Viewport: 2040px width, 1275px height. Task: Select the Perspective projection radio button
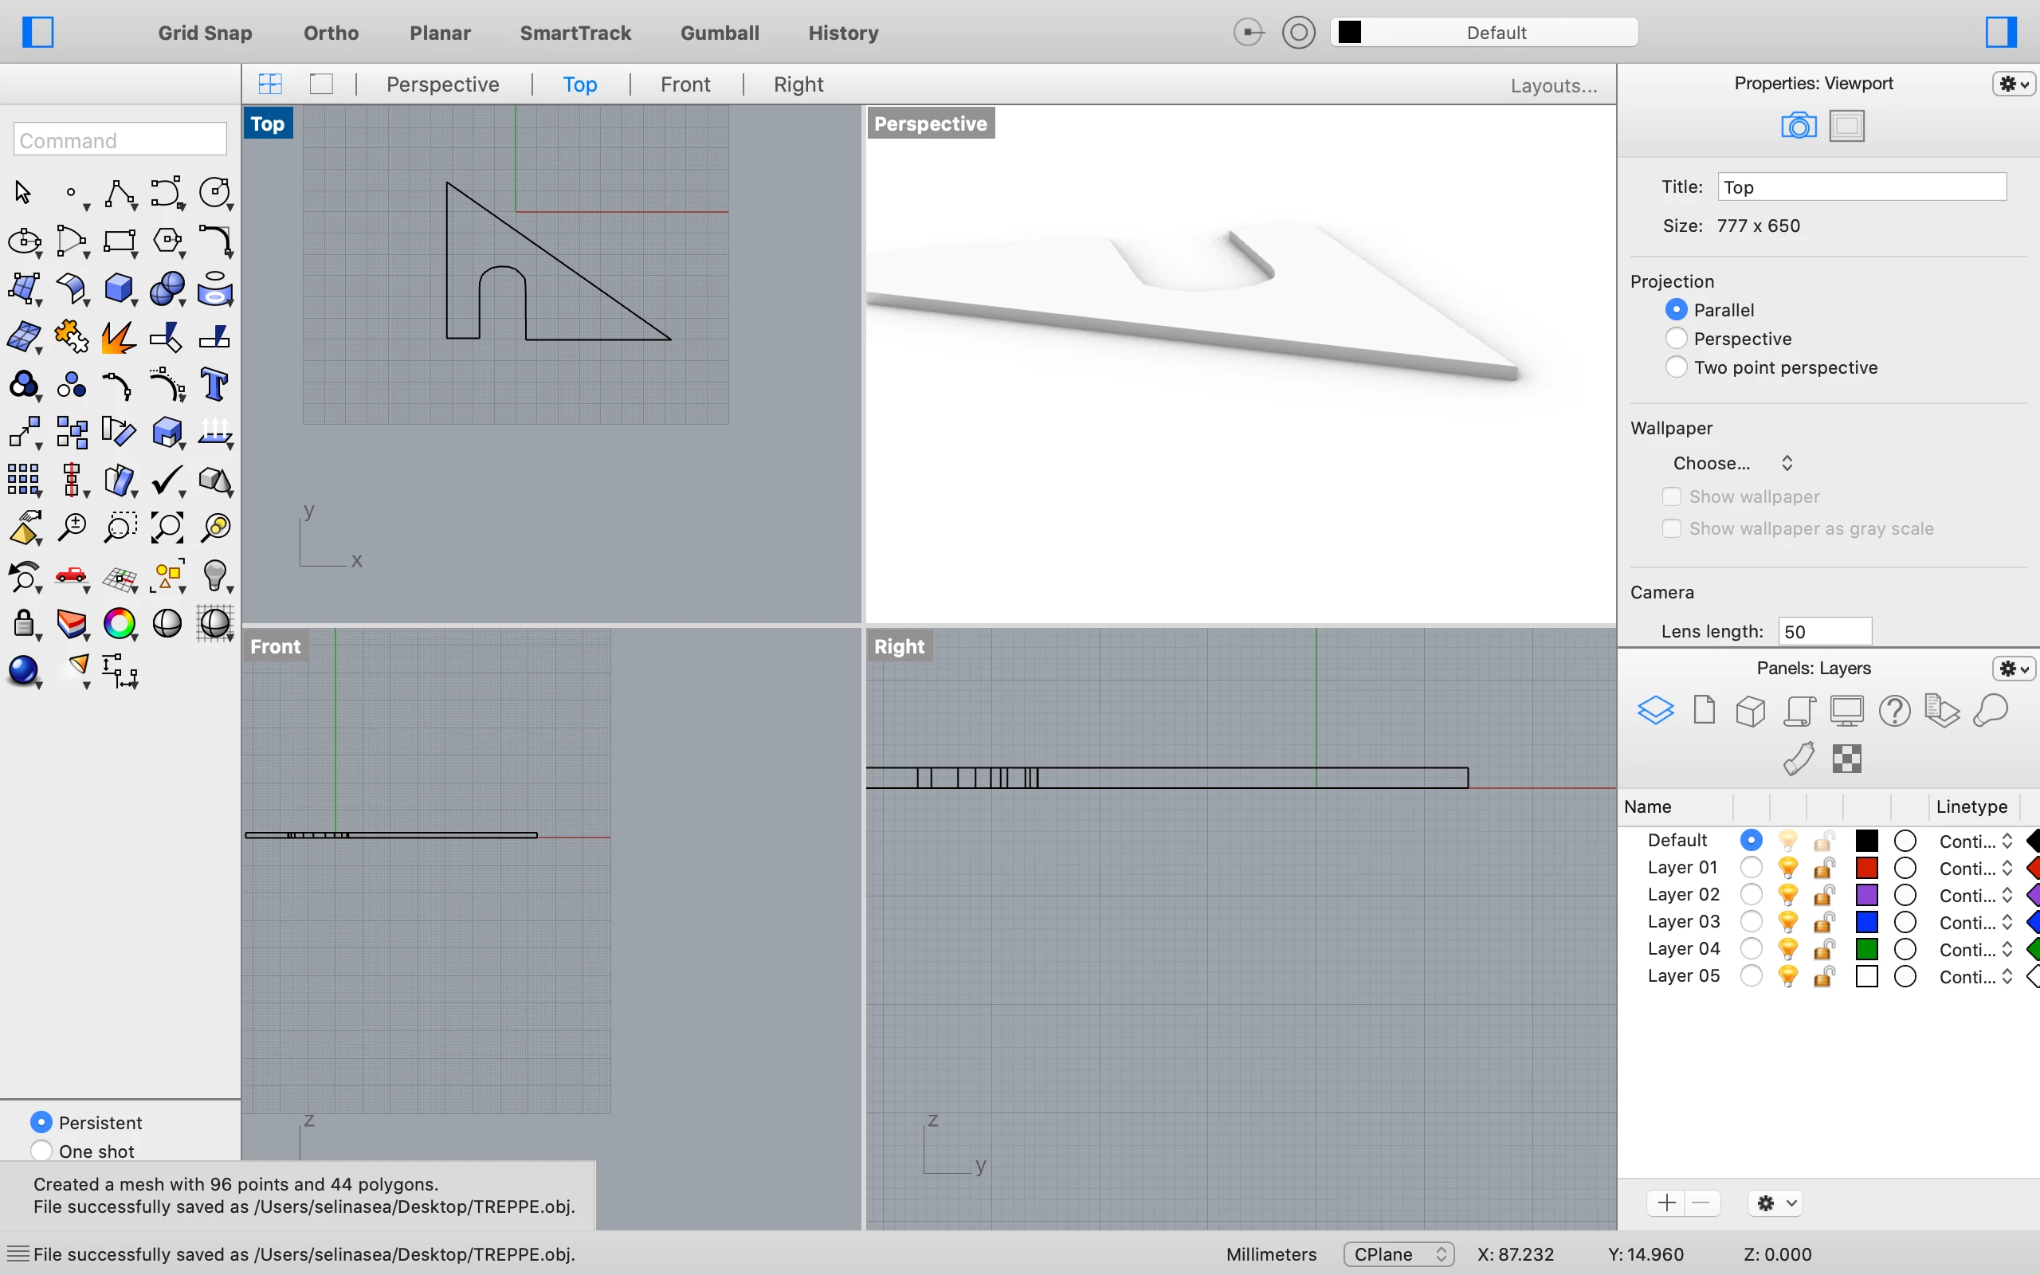click(1676, 339)
